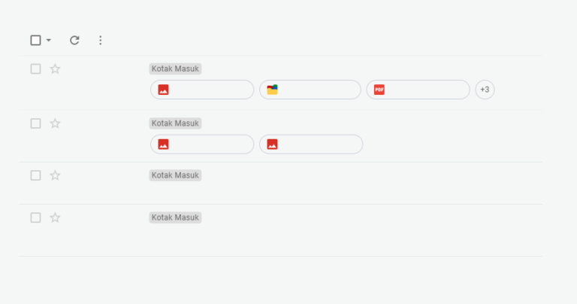Screen dimensions: 577x304
Task: Select the fourth email's checkbox
Action: point(36,217)
